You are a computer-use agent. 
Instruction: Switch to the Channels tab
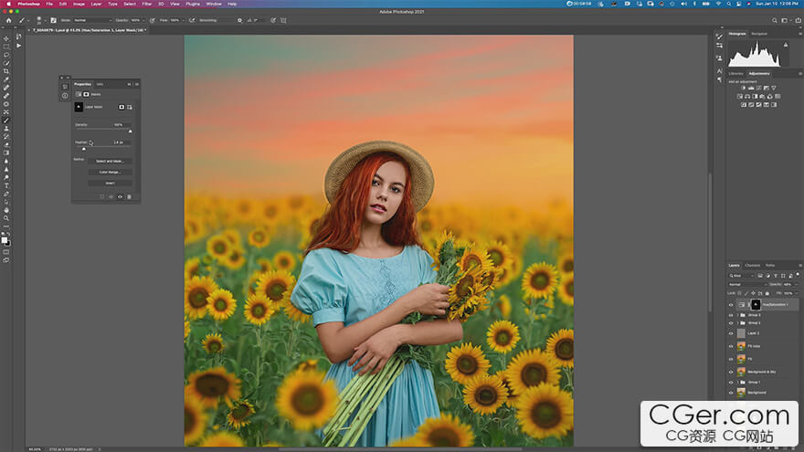click(x=754, y=265)
